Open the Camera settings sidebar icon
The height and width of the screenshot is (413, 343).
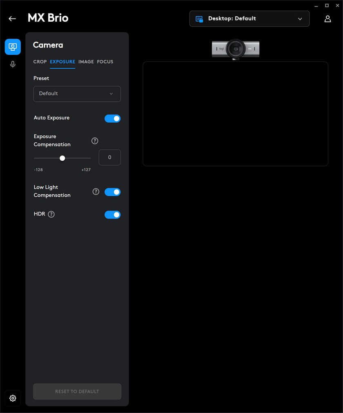(x=13, y=47)
